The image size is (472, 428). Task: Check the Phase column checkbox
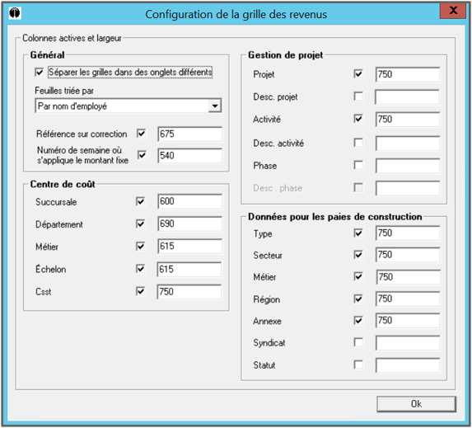coord(358,165)
